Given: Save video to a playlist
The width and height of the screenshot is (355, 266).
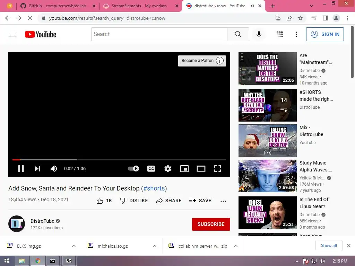Looking at the screenshot, I should click(200, 201).
